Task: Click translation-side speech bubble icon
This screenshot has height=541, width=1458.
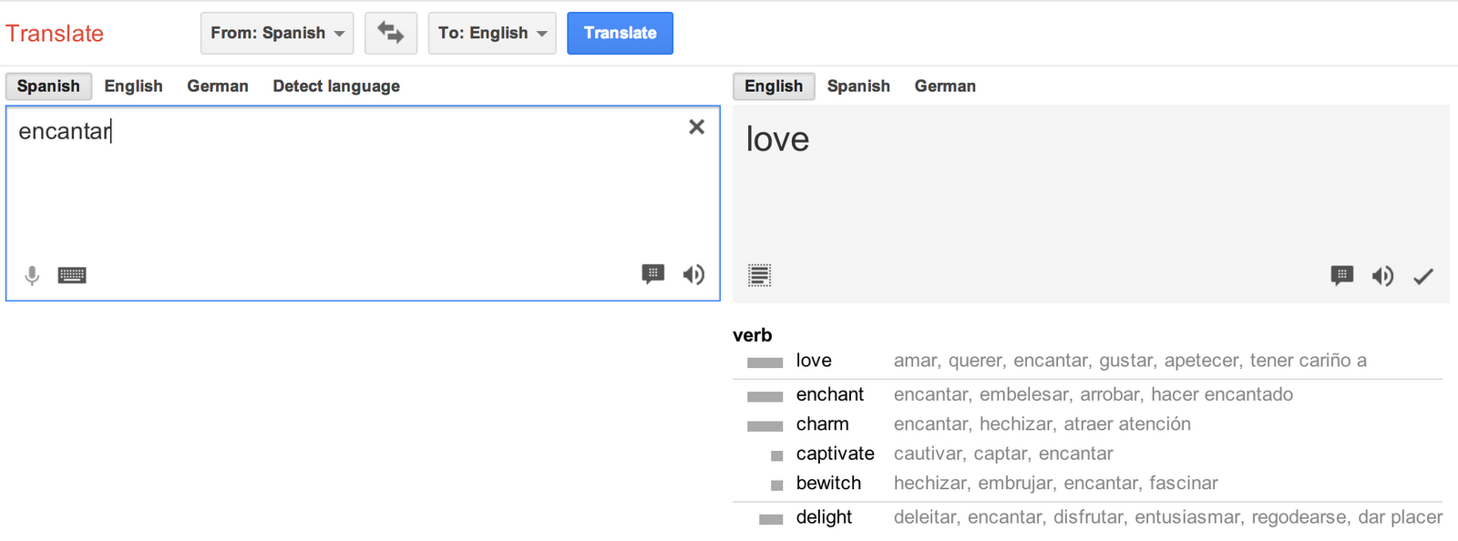Action: pyautogui.click(x=1342, y=276)
